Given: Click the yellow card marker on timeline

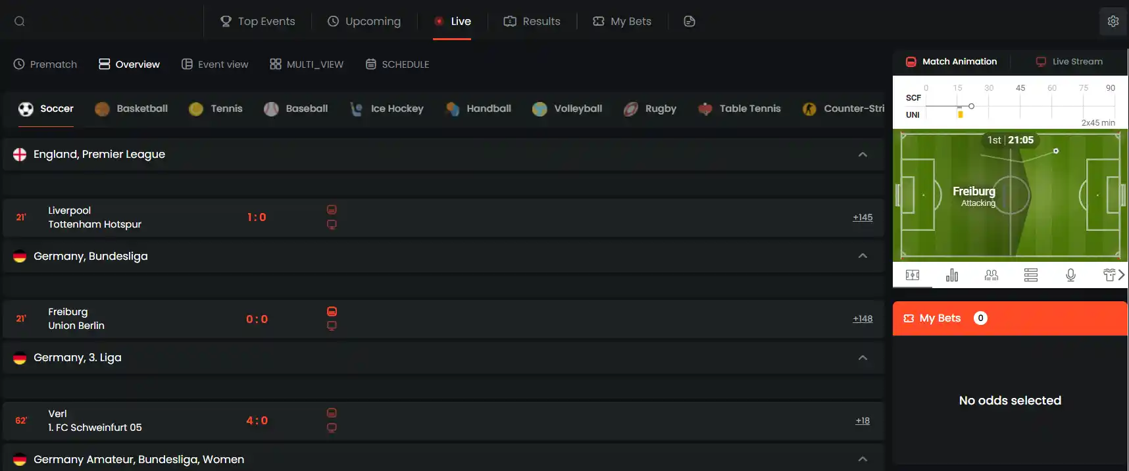Looking at the screenshot, I should pyautogui.click(x=961, y=114).
